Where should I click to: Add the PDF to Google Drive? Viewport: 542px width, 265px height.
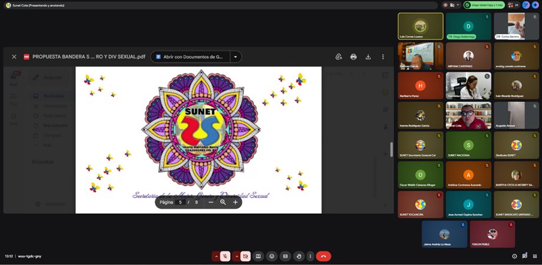339,57
